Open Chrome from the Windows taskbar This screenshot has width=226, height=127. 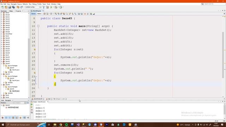(x=61, y=125)
